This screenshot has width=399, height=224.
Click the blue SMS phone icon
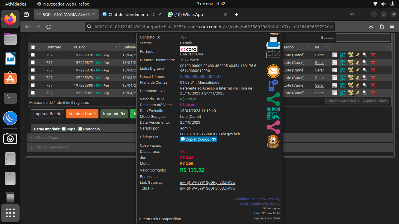click(x=273, y=85)
